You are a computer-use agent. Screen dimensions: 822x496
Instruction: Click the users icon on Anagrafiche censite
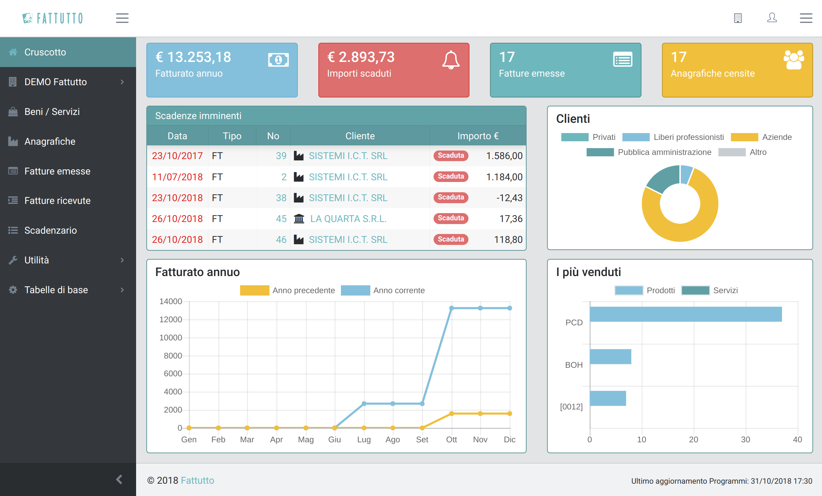[794, 60]
